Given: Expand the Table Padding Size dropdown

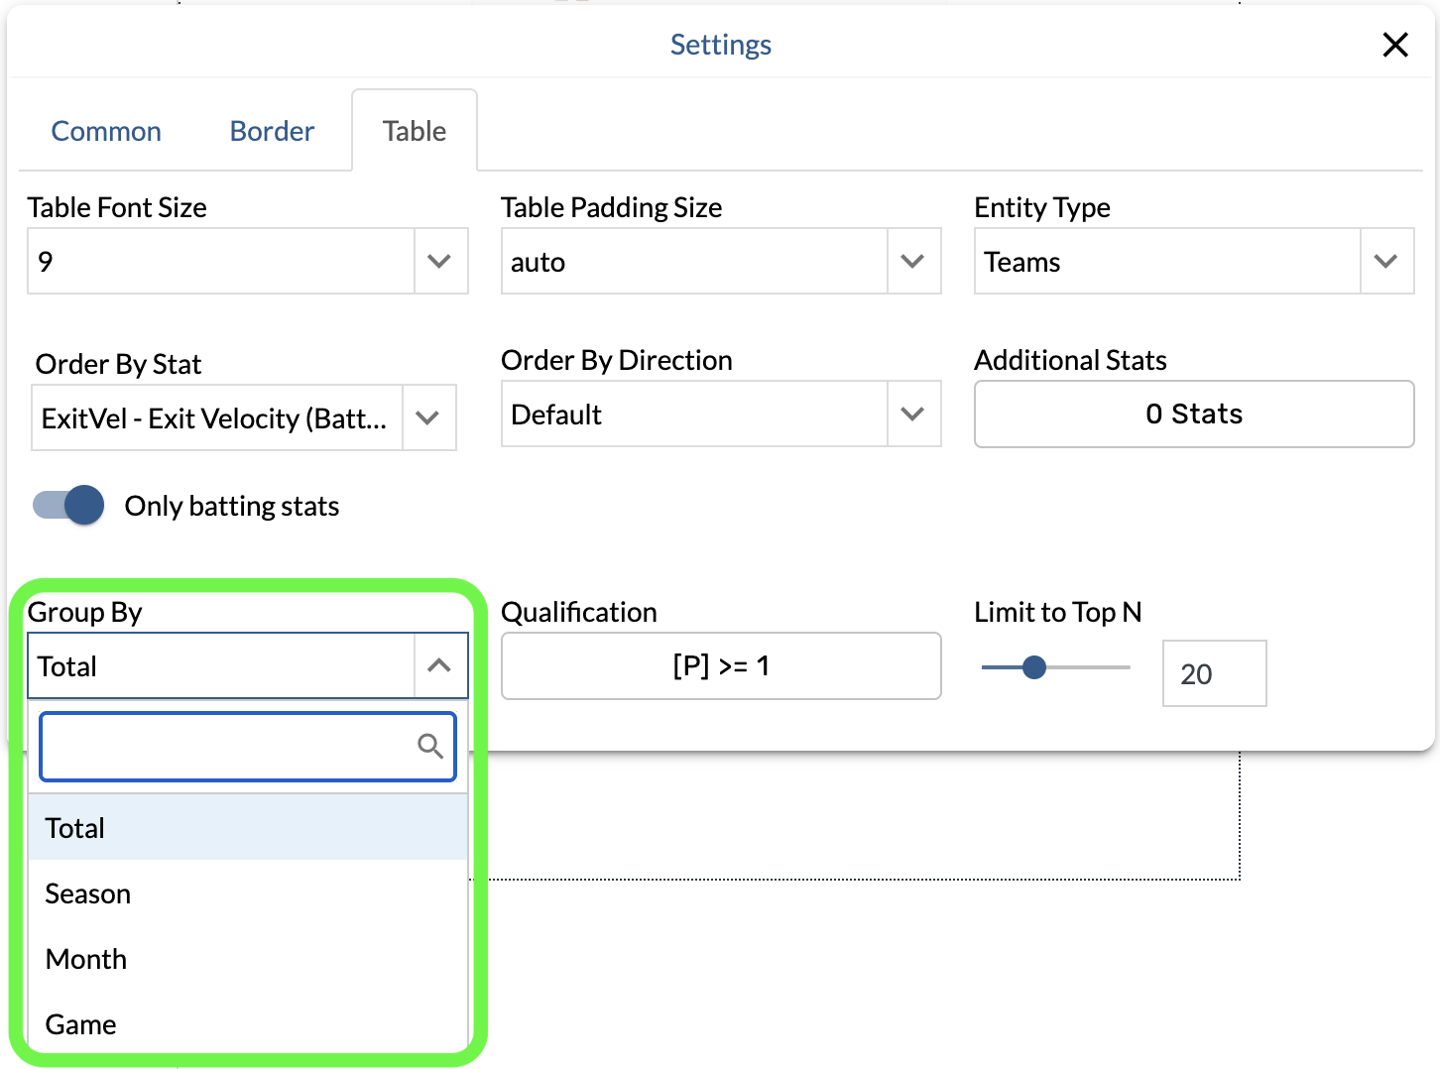Looking at the screenshot, I should 912,262.
